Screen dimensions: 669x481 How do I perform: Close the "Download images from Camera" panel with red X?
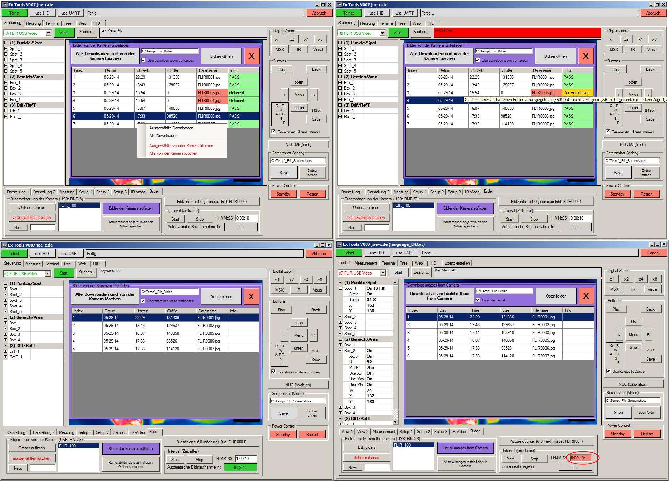[586, 296]
